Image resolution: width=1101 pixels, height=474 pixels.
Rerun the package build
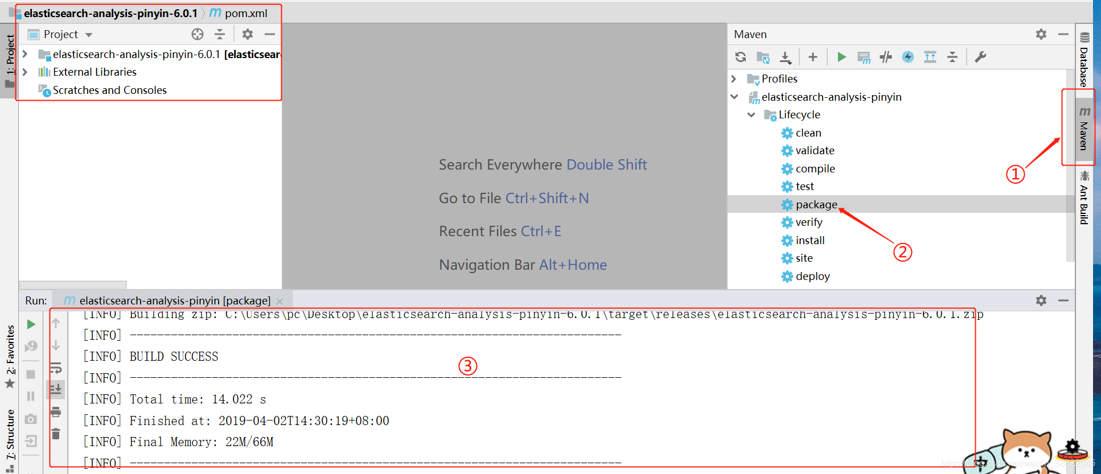pos(31,324)
